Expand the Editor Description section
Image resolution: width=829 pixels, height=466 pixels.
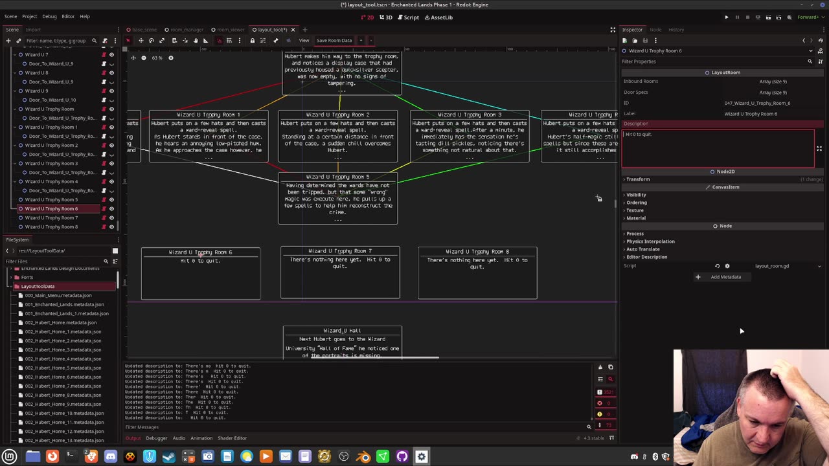(646, 257)
